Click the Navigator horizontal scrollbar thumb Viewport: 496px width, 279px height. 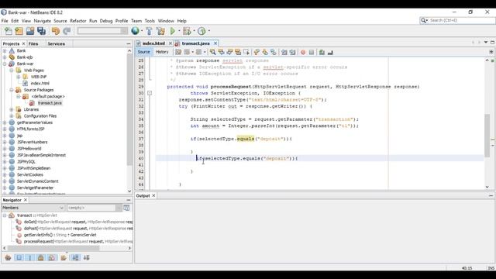click(x=53, y=248)
